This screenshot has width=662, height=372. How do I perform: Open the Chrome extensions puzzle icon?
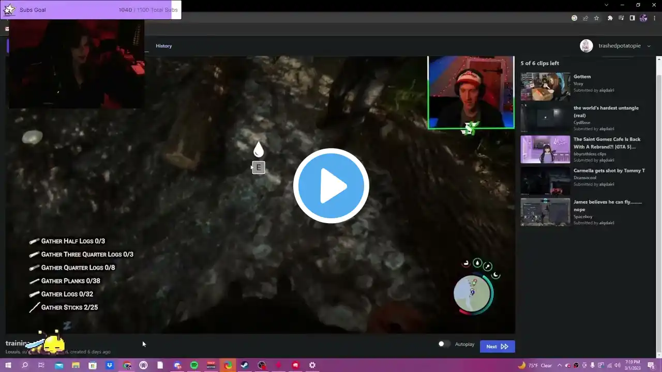point(610,18)
